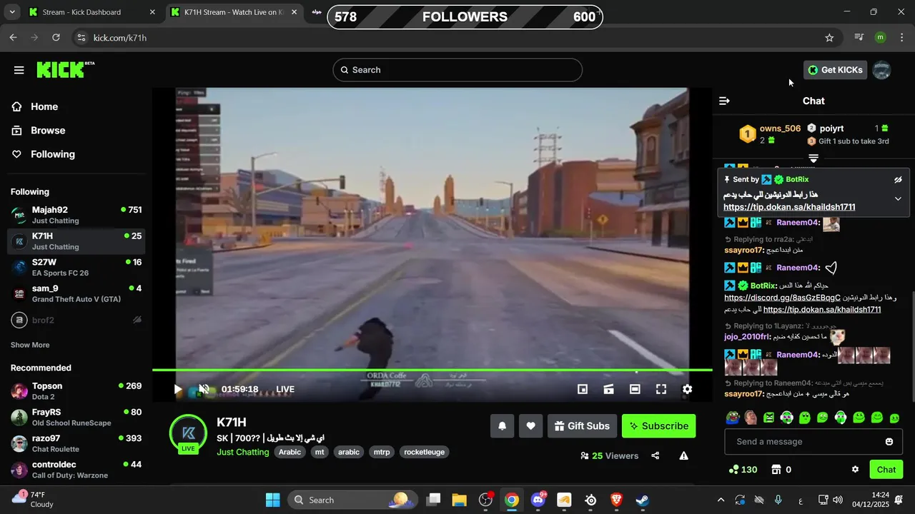
Task: Open Majah92 channel from Following list
Action: (76, 215)
